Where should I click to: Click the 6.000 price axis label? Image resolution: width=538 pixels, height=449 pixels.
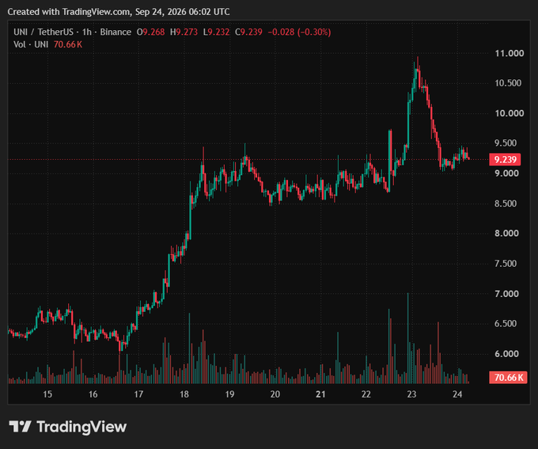[506, 354]
